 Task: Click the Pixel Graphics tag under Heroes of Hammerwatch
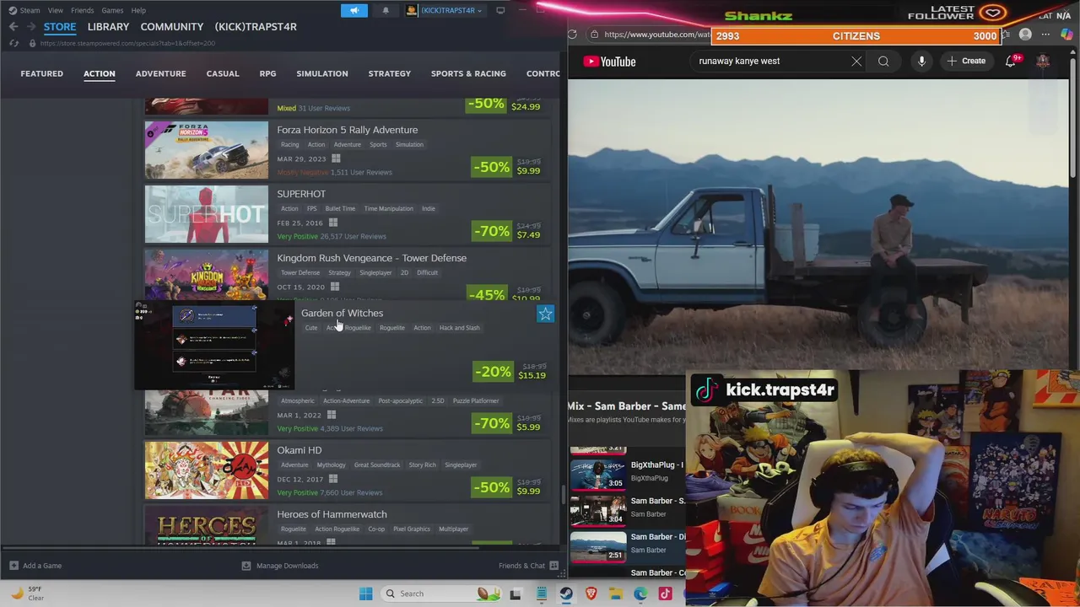412,529
